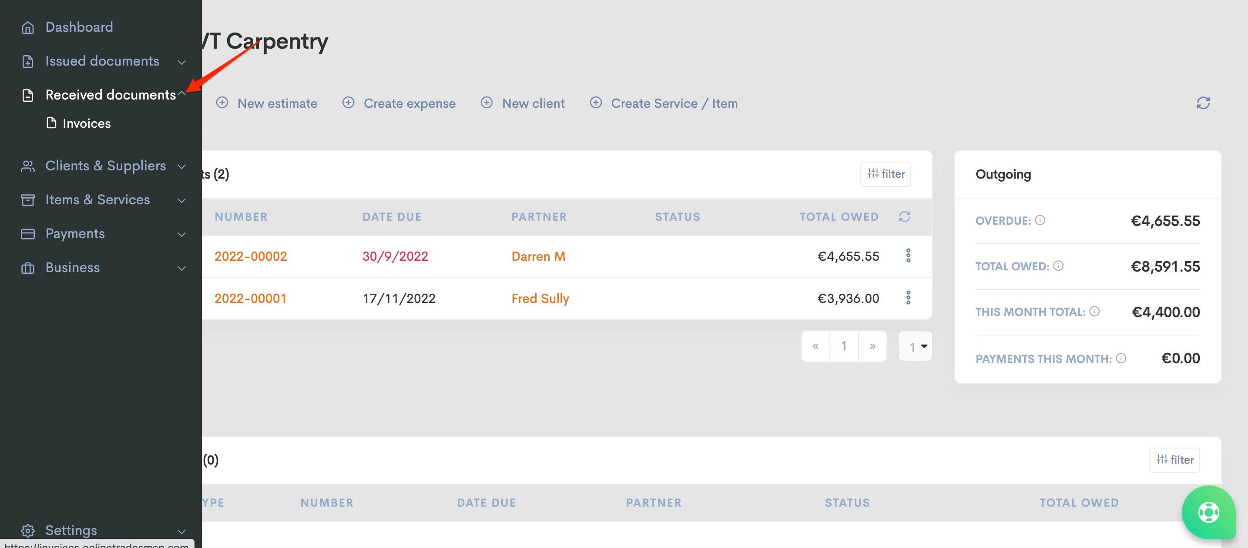Expand the Payments chevron

click(x=182, y=235)
